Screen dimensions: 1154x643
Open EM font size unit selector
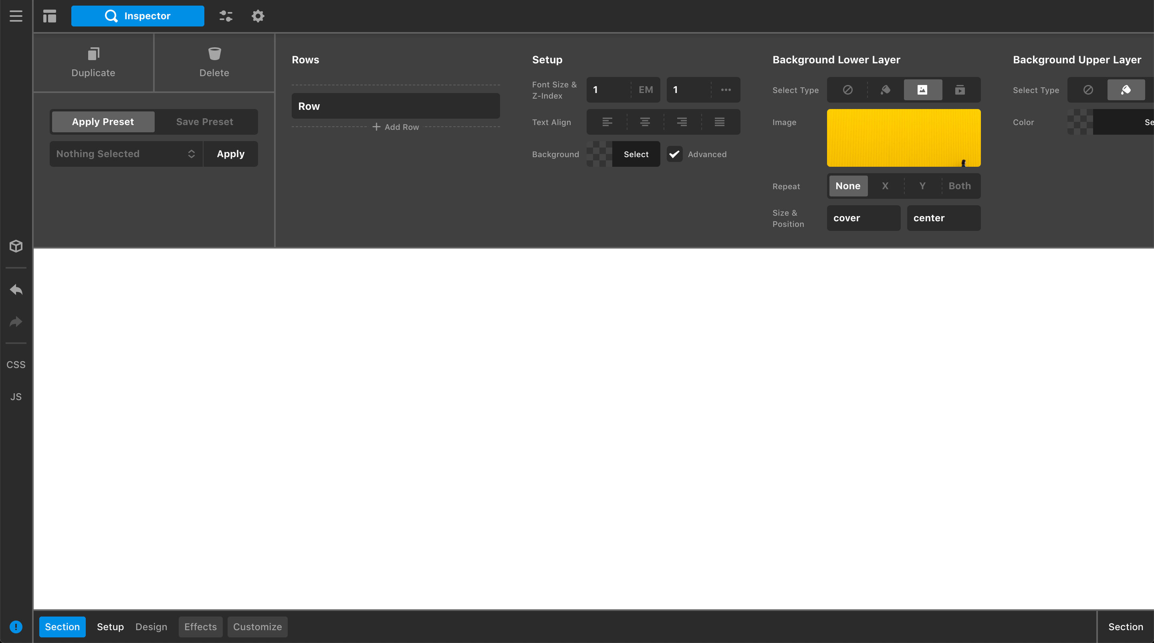coord(645,90)
